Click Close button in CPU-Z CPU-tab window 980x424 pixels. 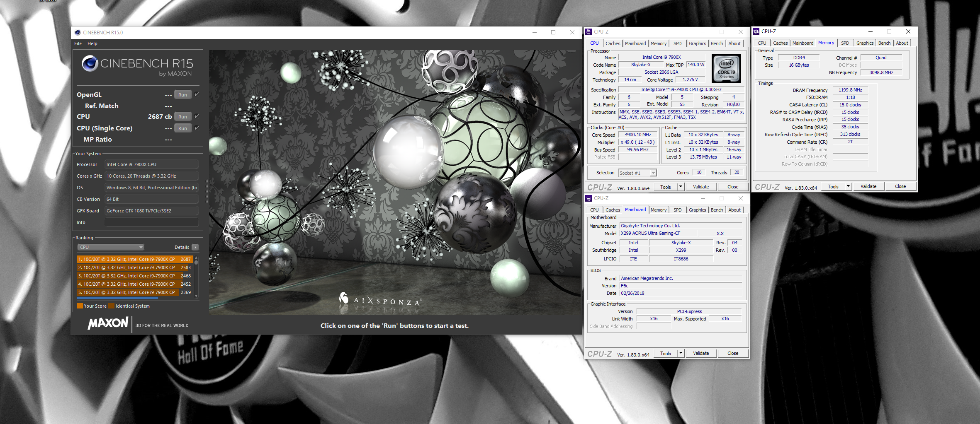tap(733, 187)
